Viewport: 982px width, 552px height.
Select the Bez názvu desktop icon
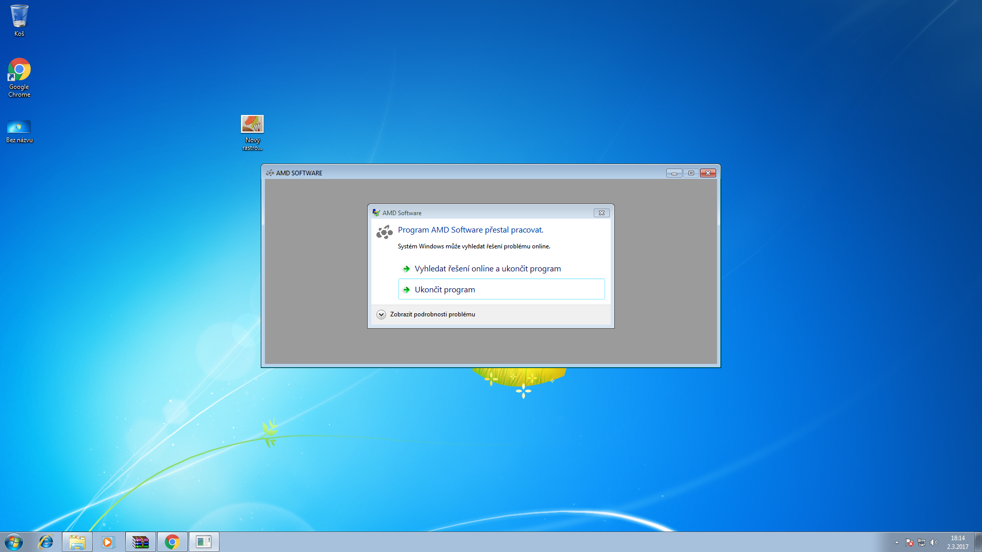pos(19,131)
